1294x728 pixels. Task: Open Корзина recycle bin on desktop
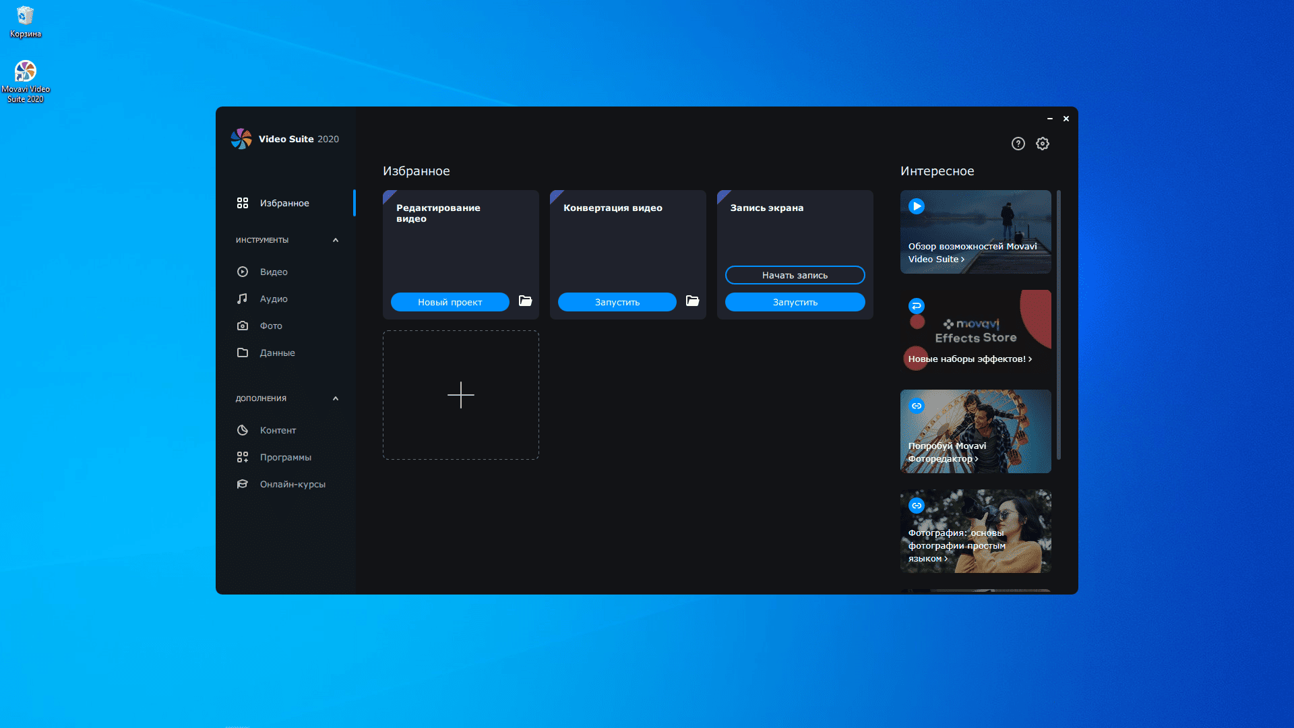(x=26, y=22)
